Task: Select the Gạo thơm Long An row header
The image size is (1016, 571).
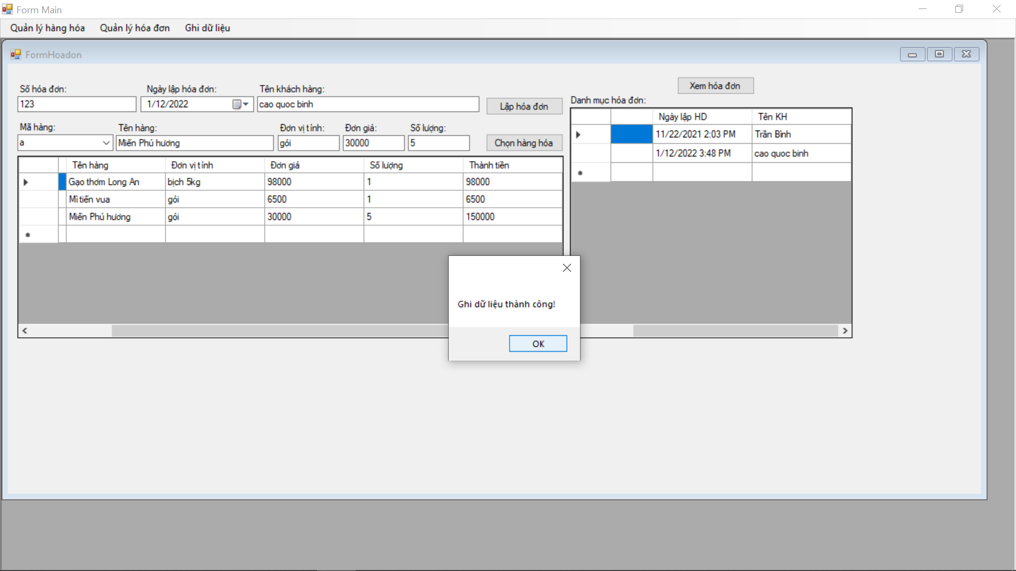Action: [x=38, y=182]
